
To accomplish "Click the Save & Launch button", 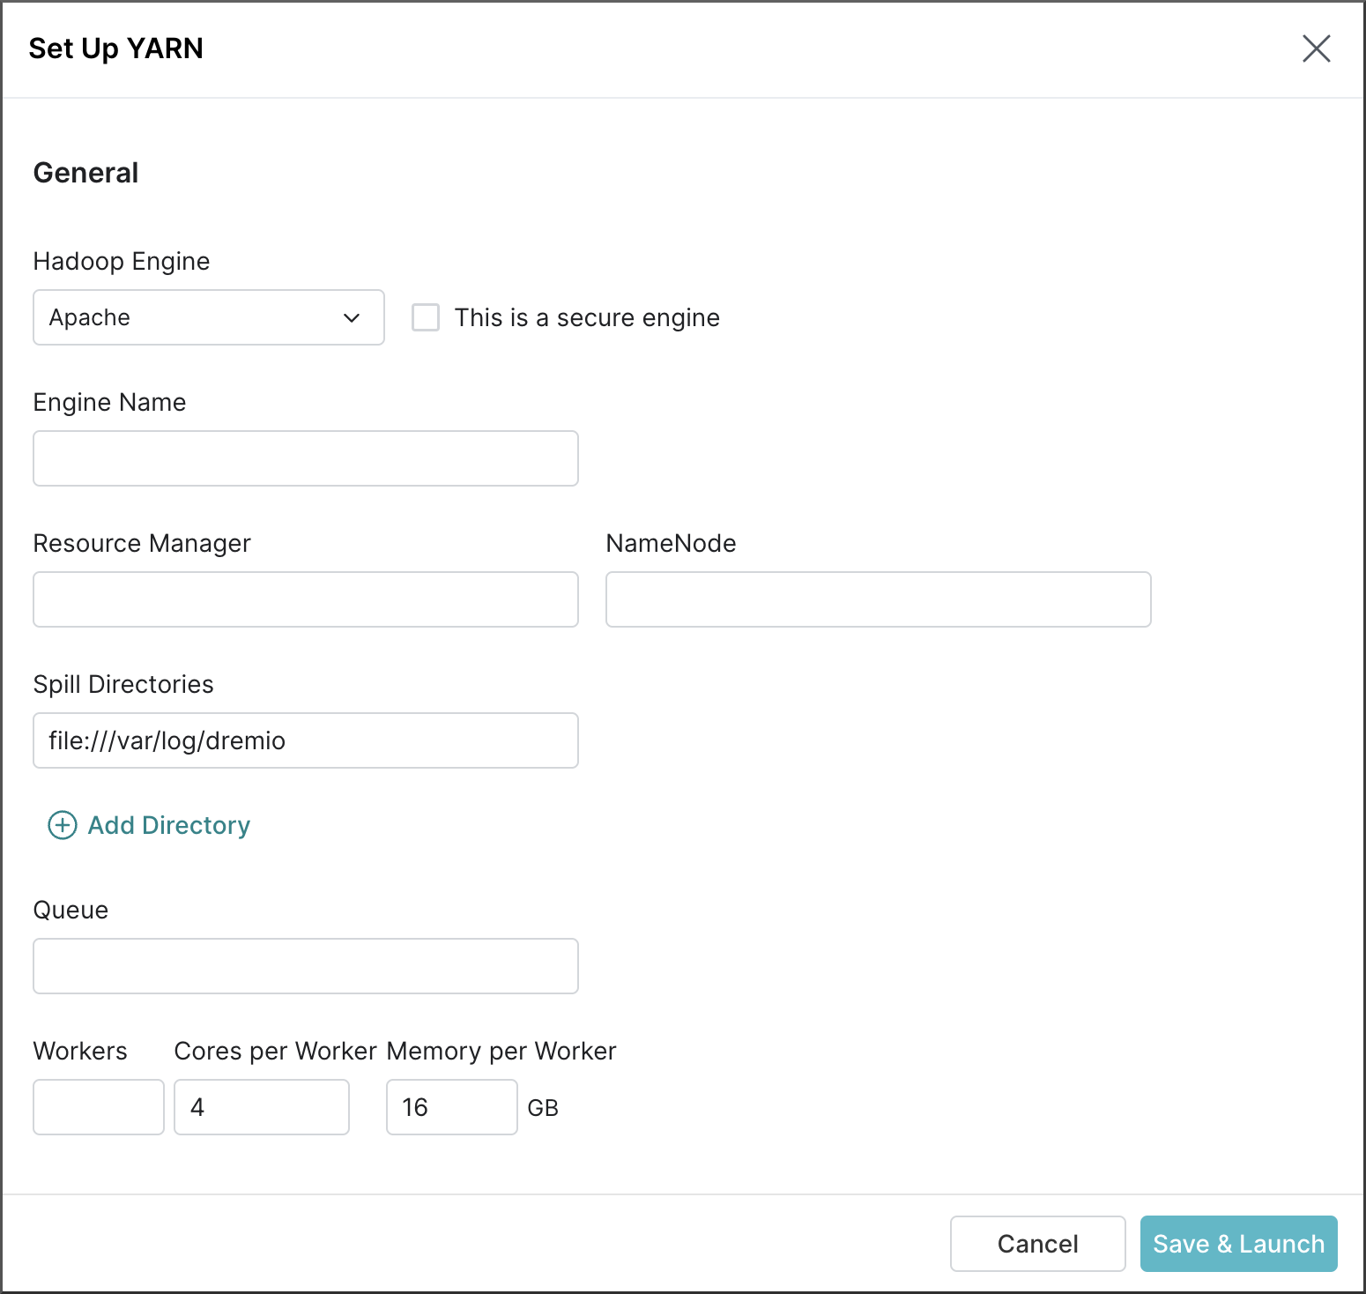I will point(1238,1244).
